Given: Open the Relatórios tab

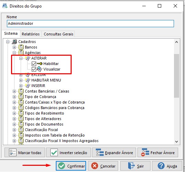Looking at the screenshot, I should coord(31,34).
